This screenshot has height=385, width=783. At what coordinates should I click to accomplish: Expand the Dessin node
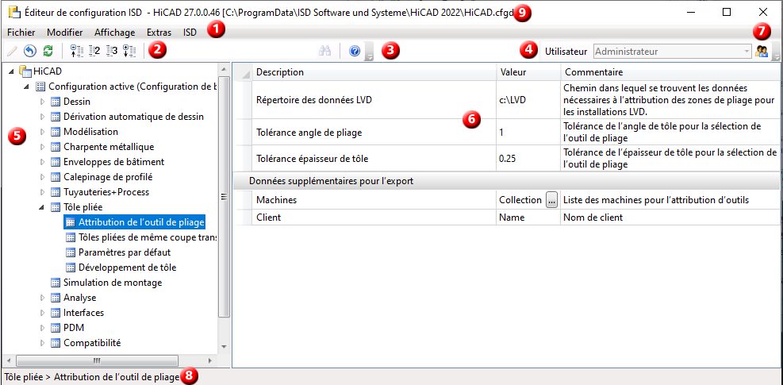coord(43,102)
